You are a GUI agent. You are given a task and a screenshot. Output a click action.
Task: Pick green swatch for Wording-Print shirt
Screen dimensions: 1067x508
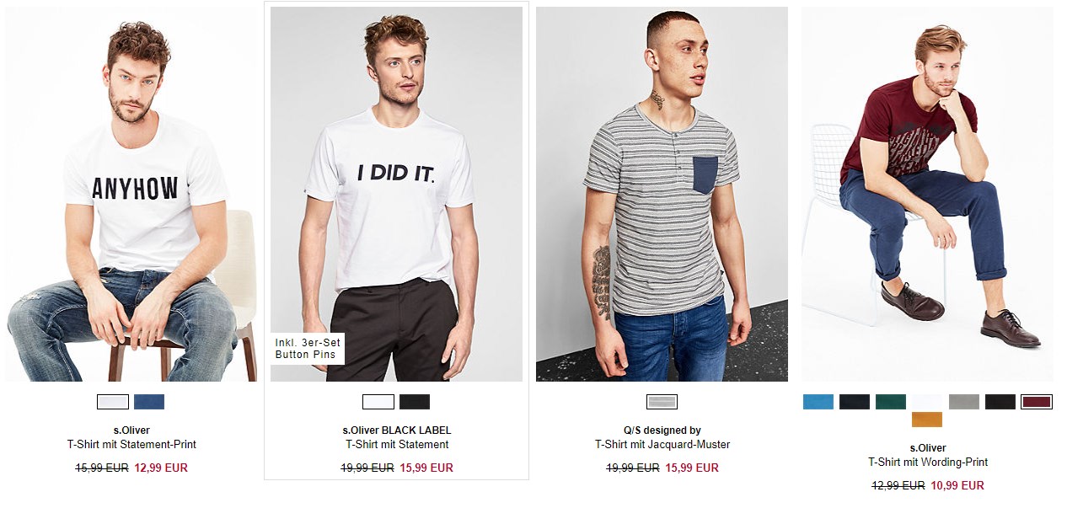[x=891, y=402]
